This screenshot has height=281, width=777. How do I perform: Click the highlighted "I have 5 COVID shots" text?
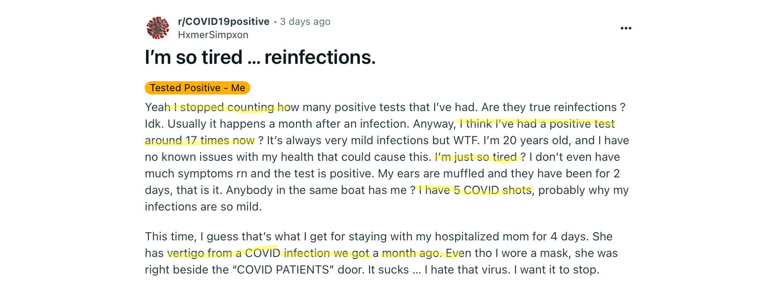(475, 190)
